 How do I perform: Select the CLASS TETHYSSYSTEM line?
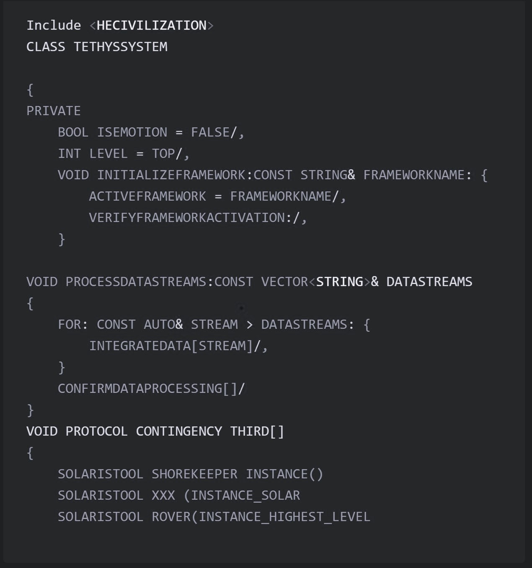(97, 47)
